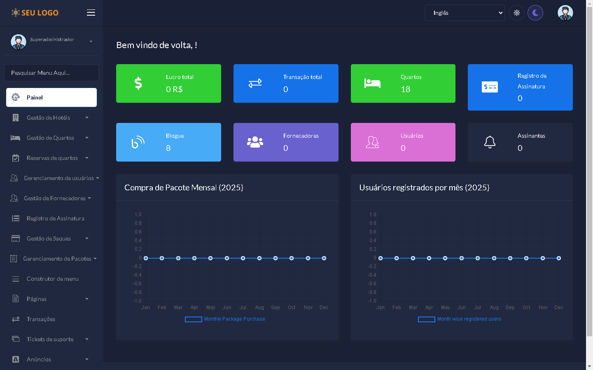593x370 pixels.
Task: Click the dollar sign icon on Lucro total card
Action: pos(138,83)
